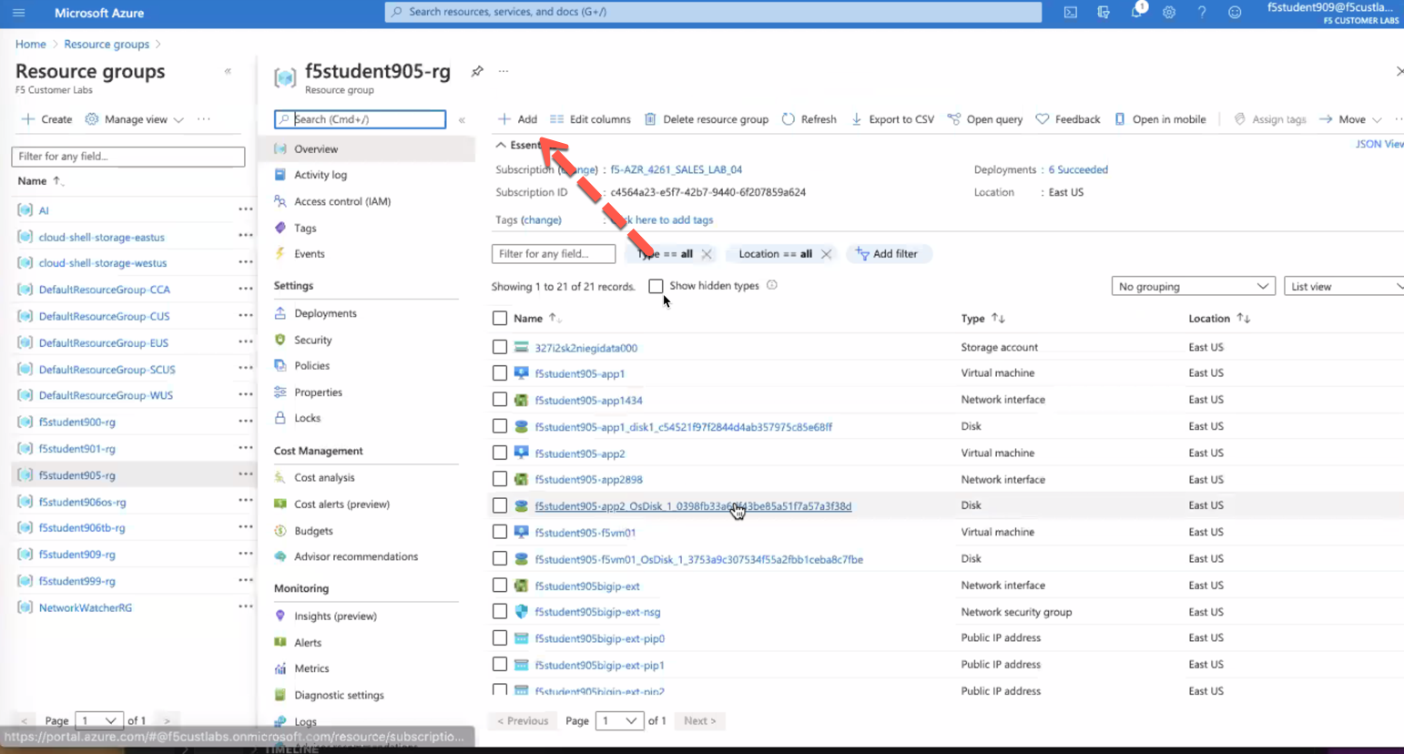Click Add filter button
Viewport: 1404px width, 754px height.
click(x=888, y=254)
